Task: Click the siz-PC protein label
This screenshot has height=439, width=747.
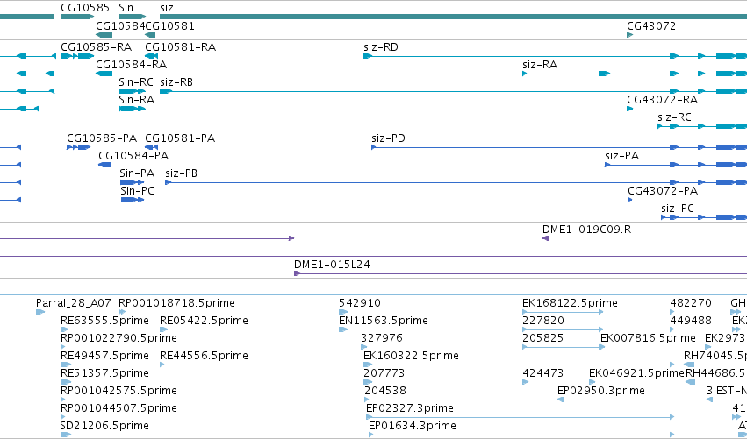Action: (678, 209)
